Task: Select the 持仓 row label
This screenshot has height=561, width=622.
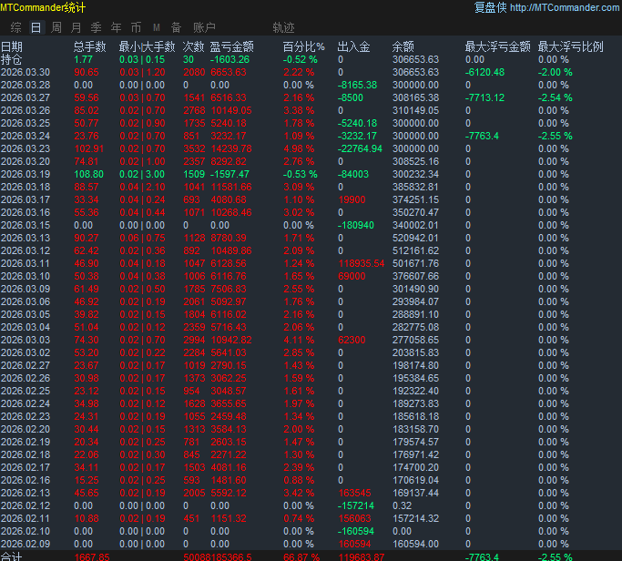Action: [x=12, y=59]
